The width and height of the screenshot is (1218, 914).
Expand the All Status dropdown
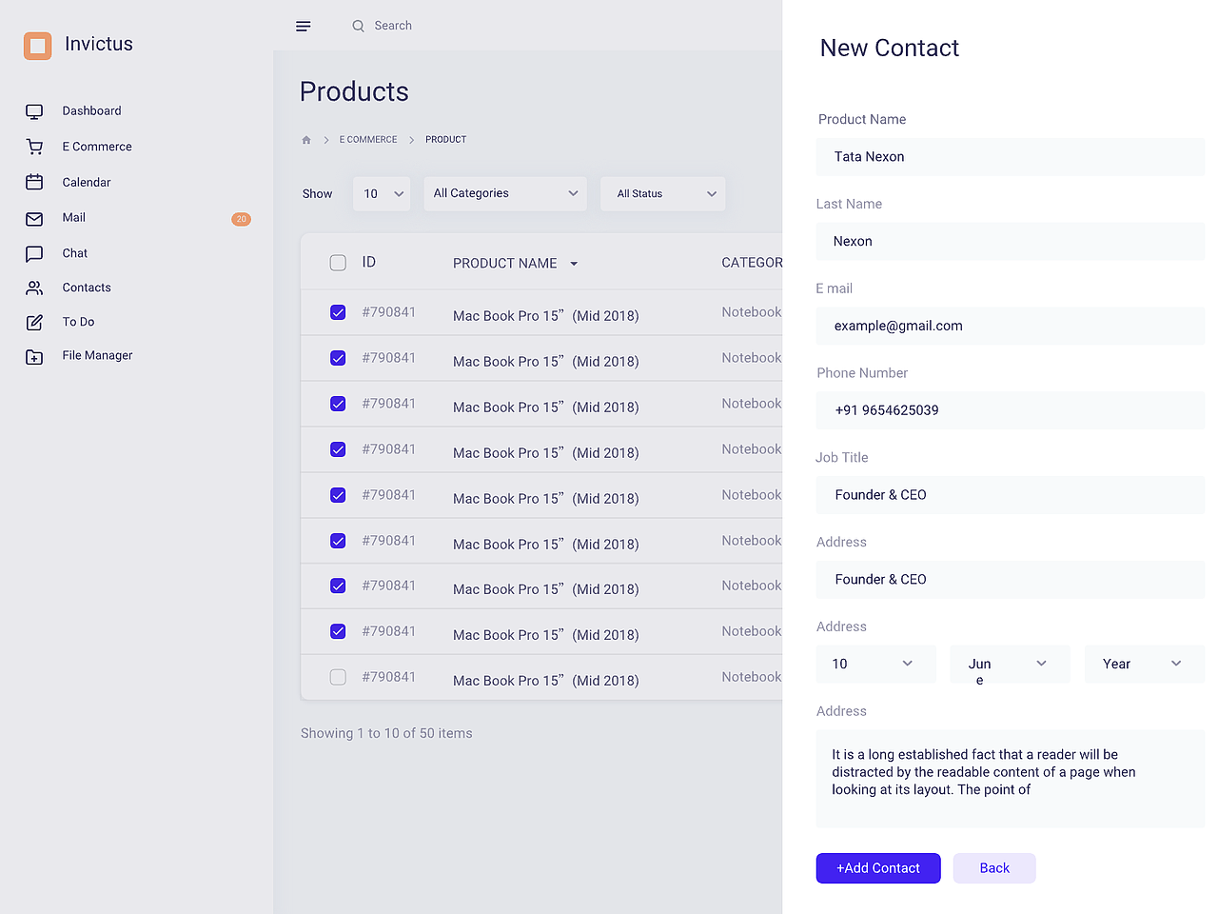[663, 194]
